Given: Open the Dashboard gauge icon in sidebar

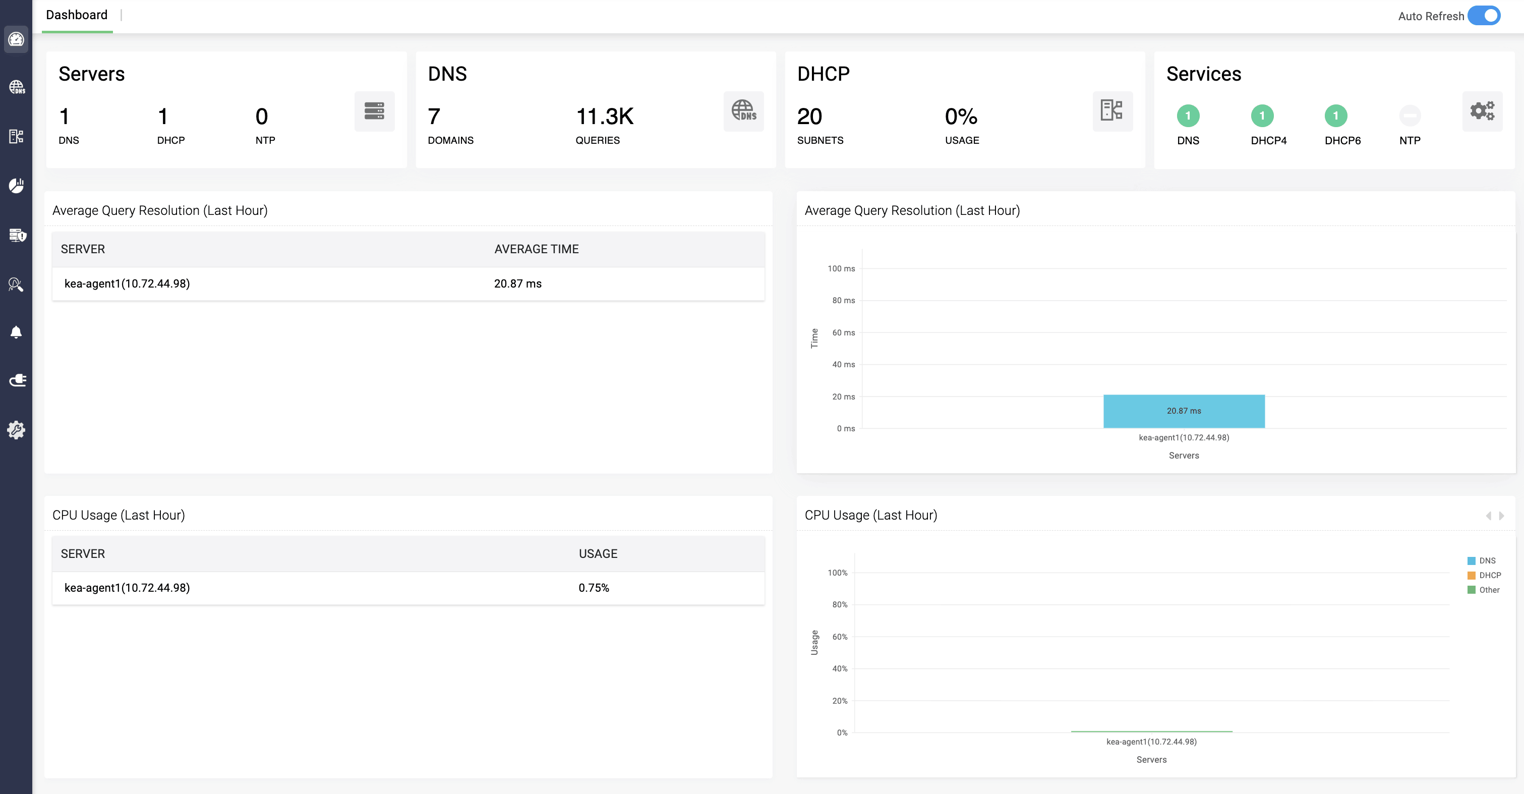Looking at the screenshot, I should (16, 40).
